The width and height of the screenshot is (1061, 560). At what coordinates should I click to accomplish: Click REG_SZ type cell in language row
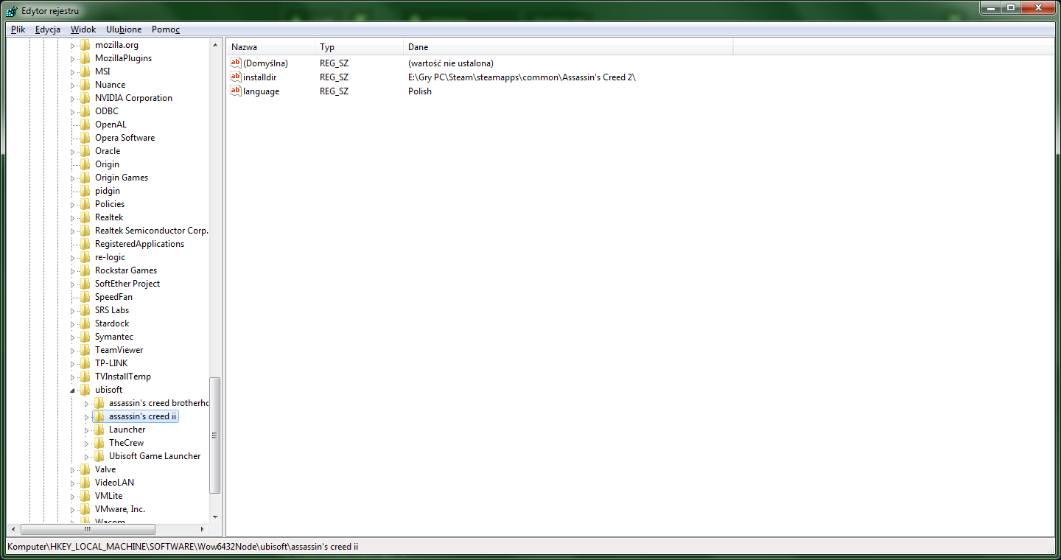click(334, 91)
